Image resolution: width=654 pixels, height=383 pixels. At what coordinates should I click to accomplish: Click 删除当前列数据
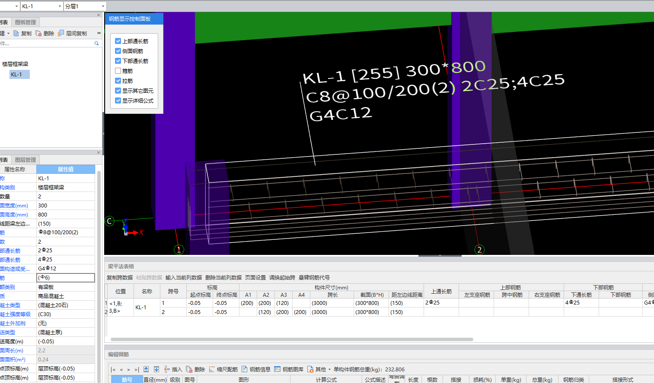pos(223,277)
